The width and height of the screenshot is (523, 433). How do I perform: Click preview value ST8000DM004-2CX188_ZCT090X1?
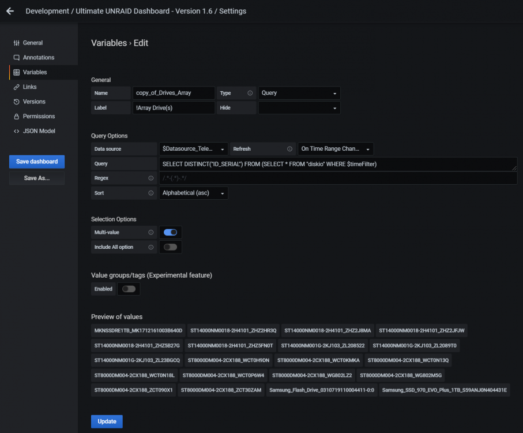click(133, 390)
